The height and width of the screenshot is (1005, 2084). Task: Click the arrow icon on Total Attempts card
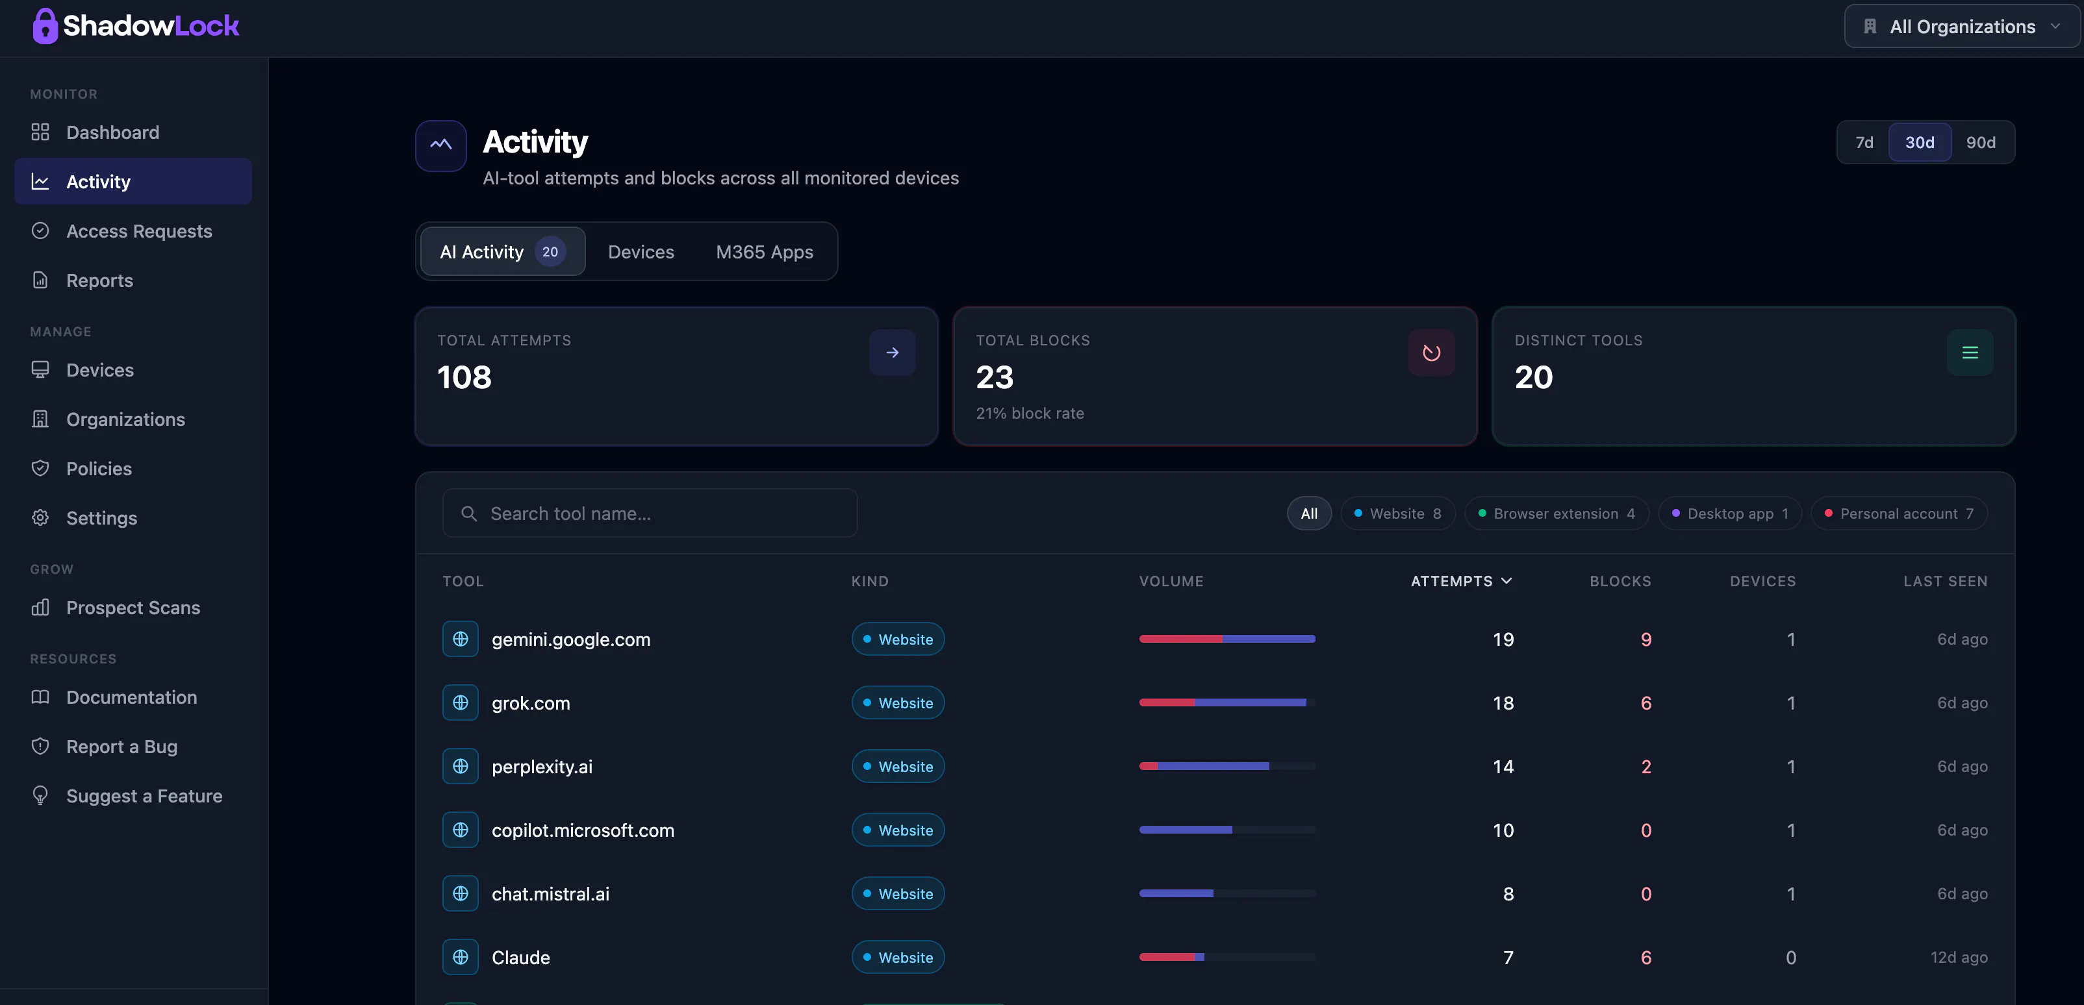(893, 353)
